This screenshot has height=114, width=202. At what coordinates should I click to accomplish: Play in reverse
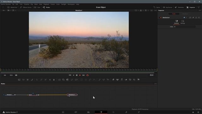pyautogui.click(x=74, y=75)
